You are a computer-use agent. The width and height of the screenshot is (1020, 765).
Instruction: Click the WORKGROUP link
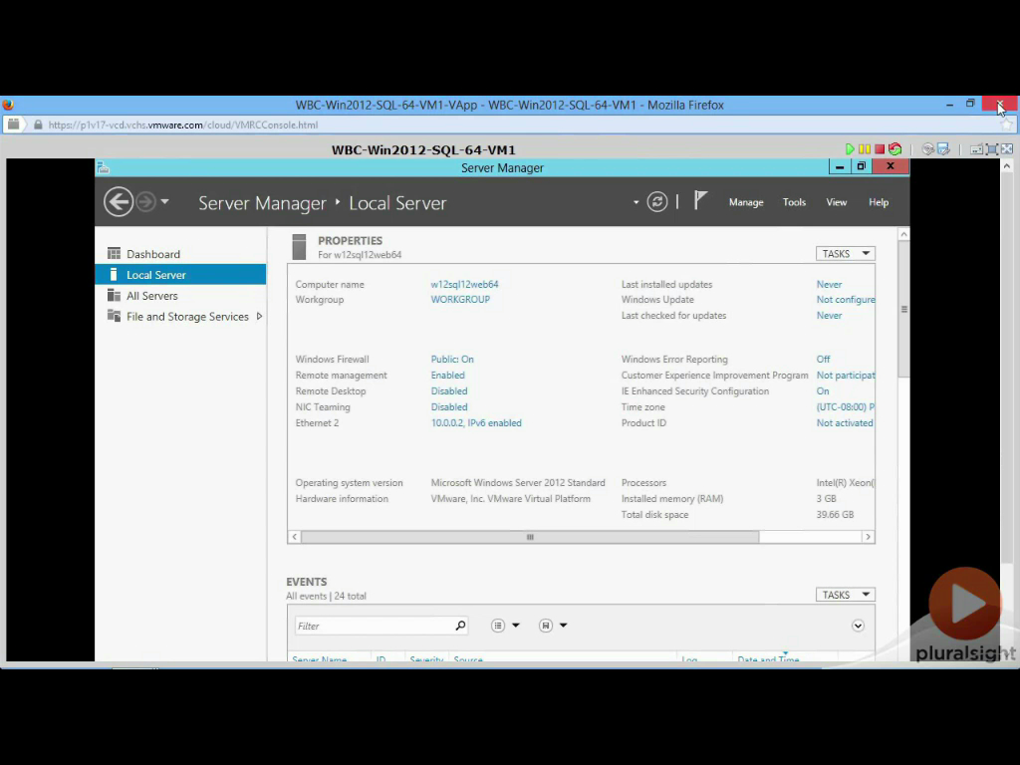click(x=460, y=300)
